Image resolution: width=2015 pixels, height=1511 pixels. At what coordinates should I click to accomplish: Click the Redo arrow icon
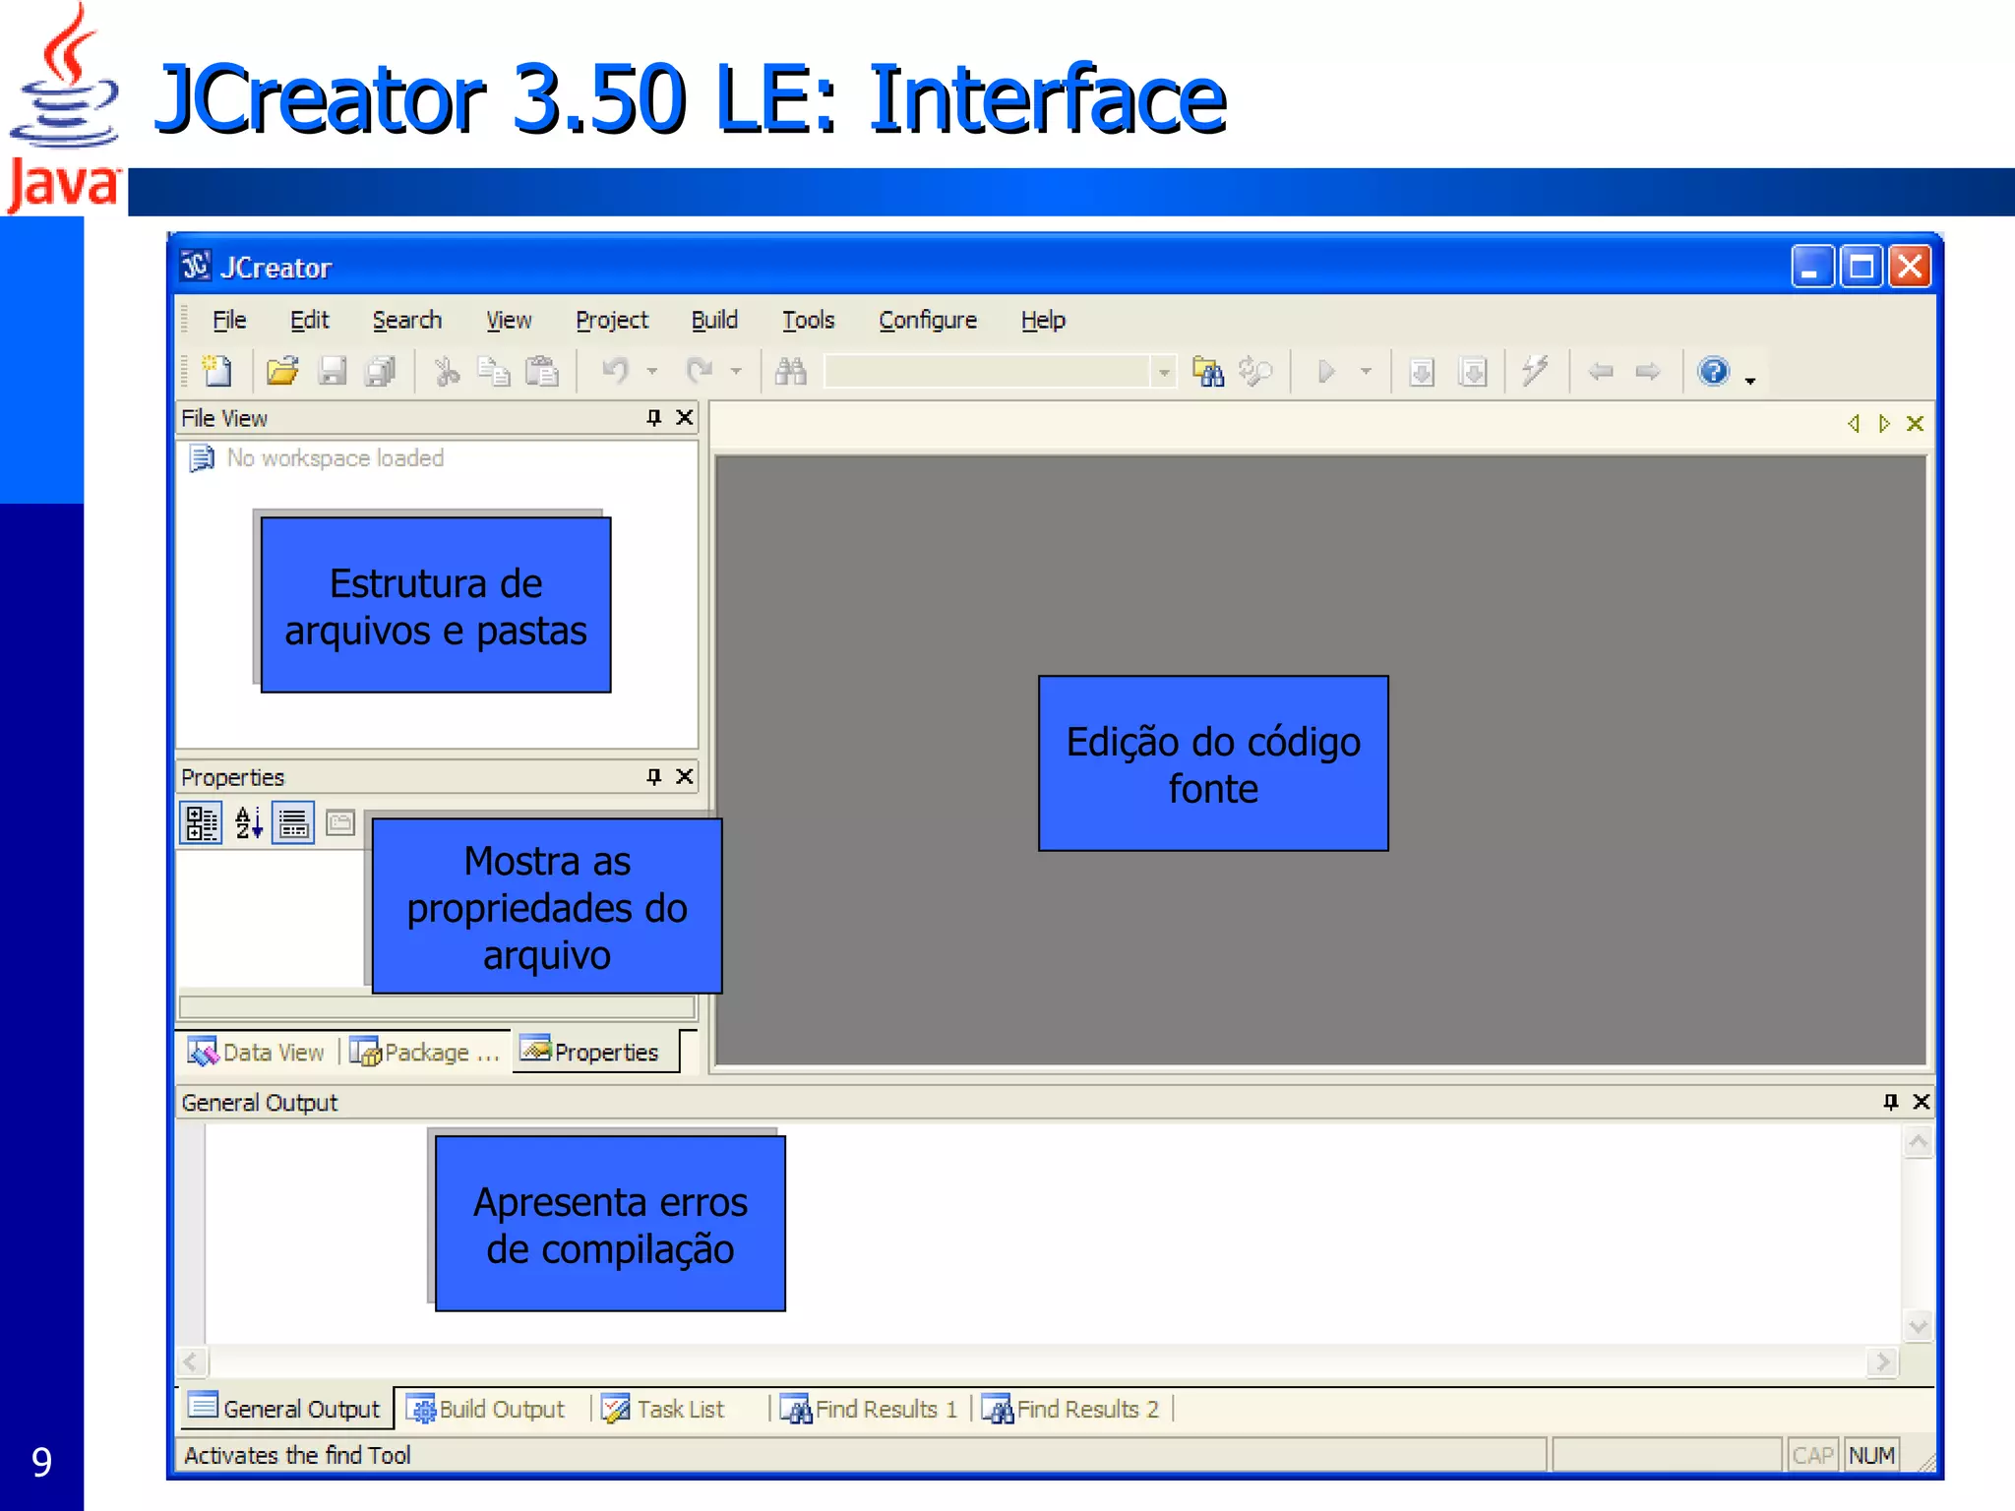[x=700, y=371]
